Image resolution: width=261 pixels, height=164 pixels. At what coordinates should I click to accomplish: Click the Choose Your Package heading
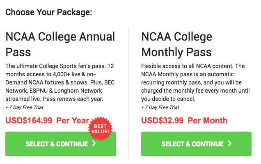tap(49, 12)
